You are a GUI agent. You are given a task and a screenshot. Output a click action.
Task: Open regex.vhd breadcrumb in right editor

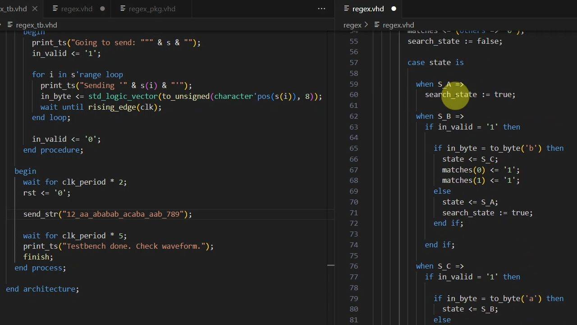(398, 25)
